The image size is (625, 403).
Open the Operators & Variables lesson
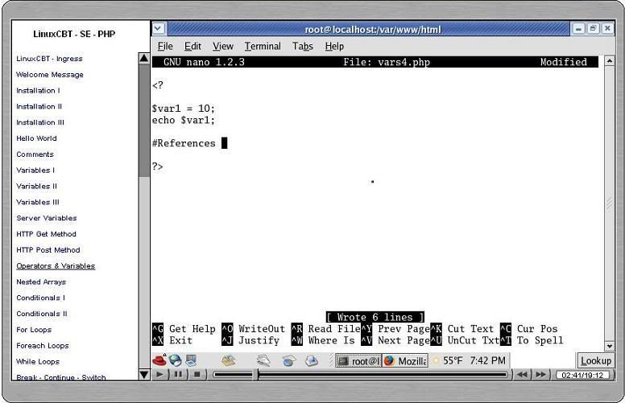(56, 265)
